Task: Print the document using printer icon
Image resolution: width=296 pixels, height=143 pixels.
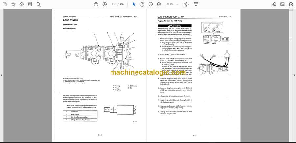Action: pyautogui.click(x=30, y=4)
